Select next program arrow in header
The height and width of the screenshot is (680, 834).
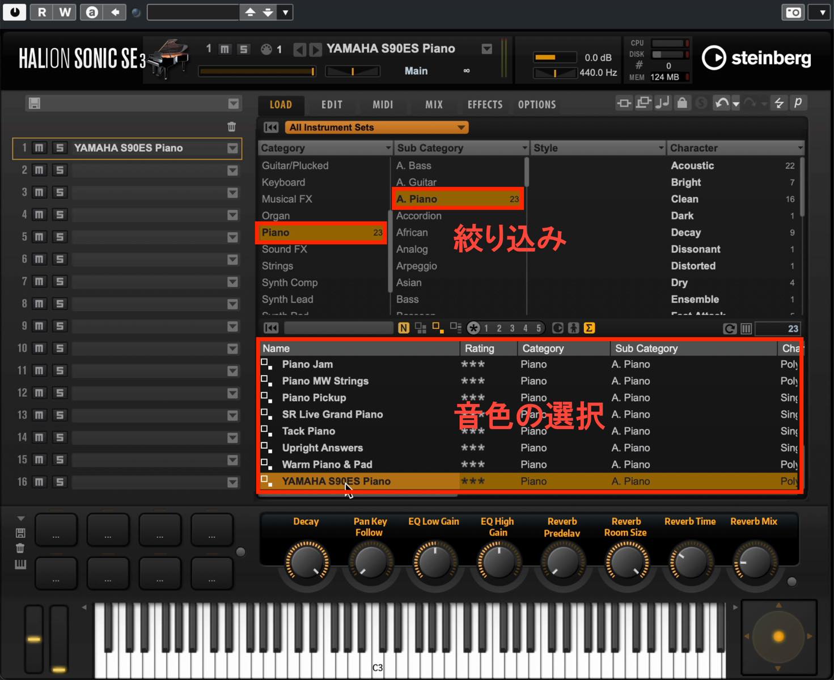(315, 50)
